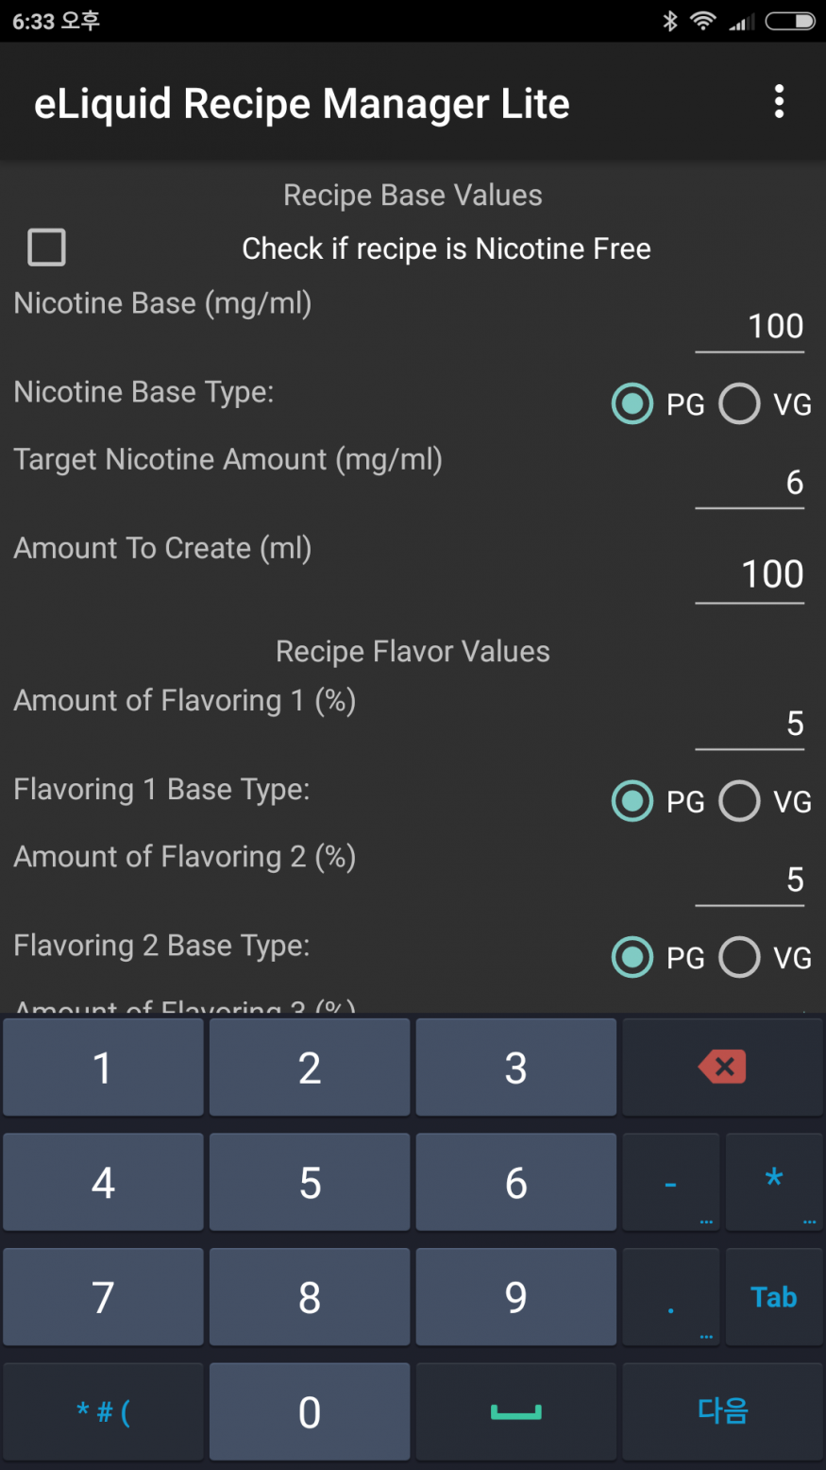Tap the Tab key on keypad
This screenshot has width=826, height=1470.
774,1297
